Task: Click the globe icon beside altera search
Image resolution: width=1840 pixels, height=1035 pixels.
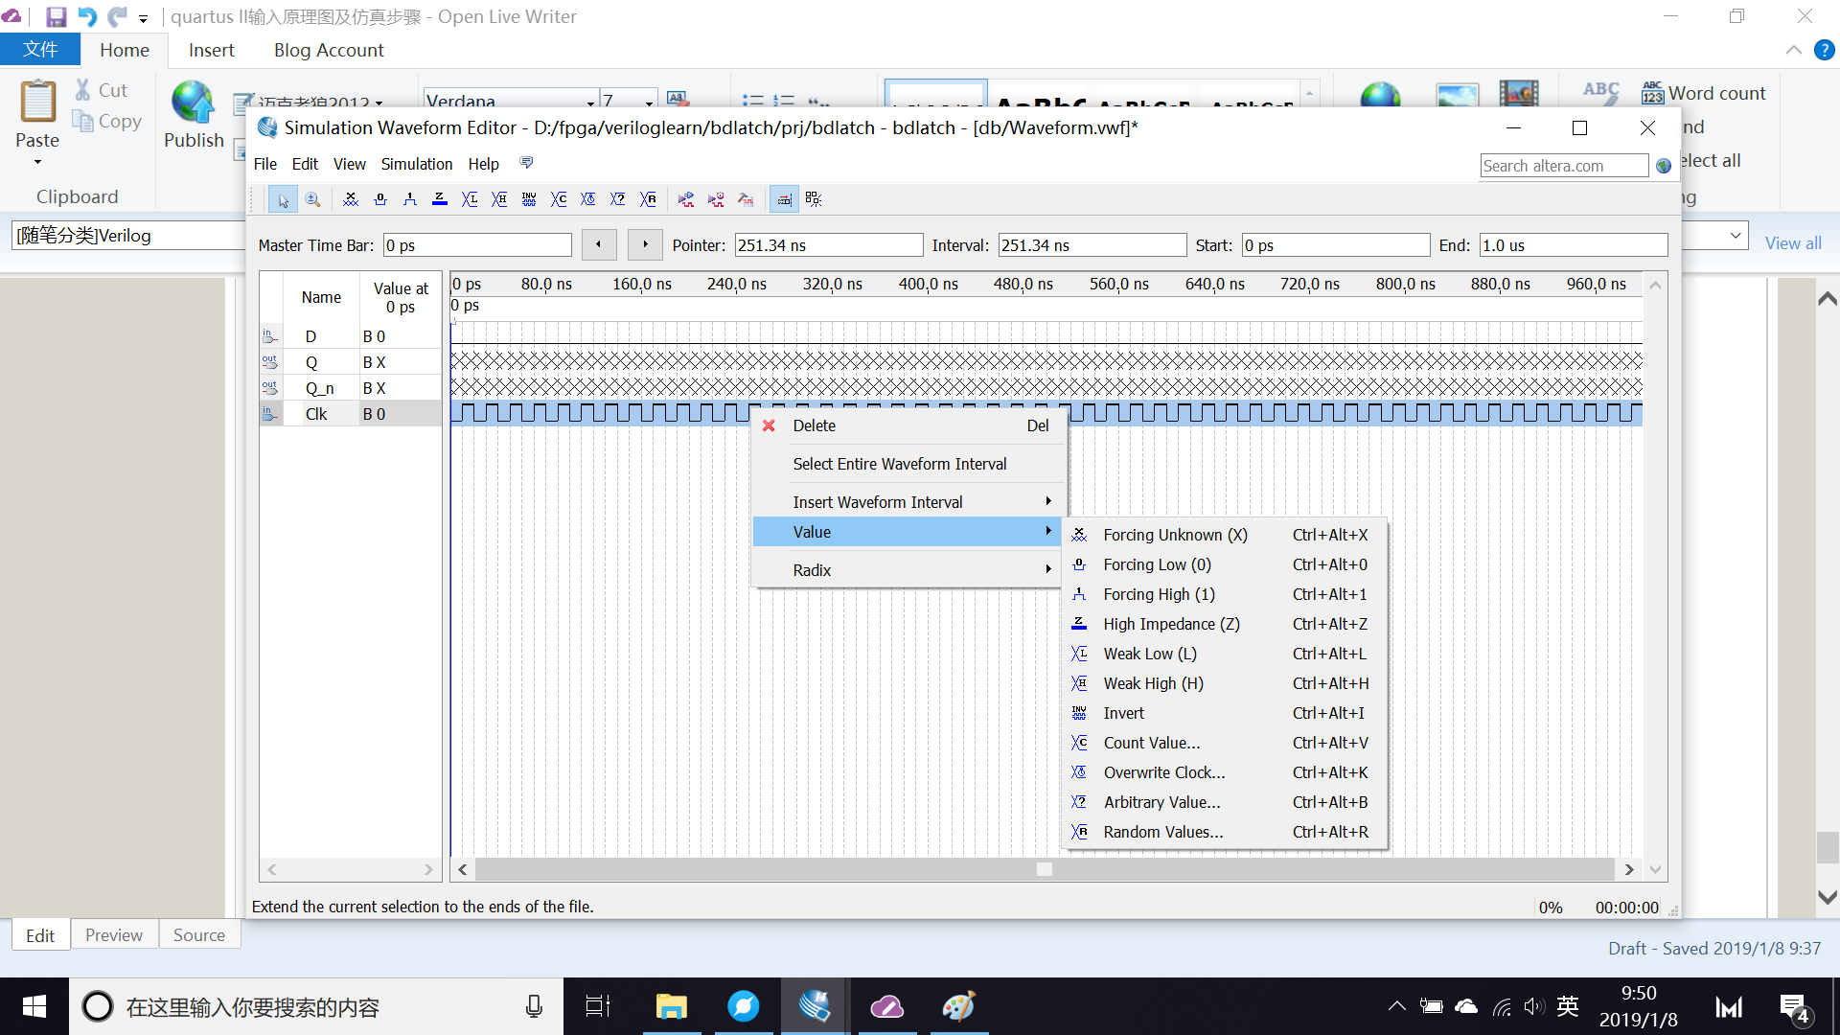Action: click(1664, 166)
